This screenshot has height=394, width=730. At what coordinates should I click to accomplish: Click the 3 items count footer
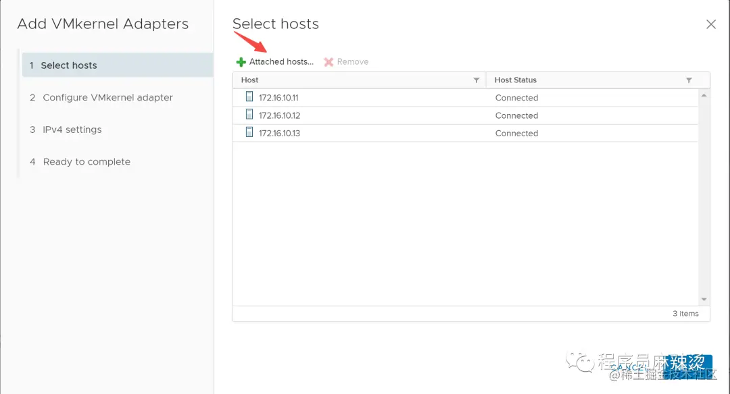685,314
